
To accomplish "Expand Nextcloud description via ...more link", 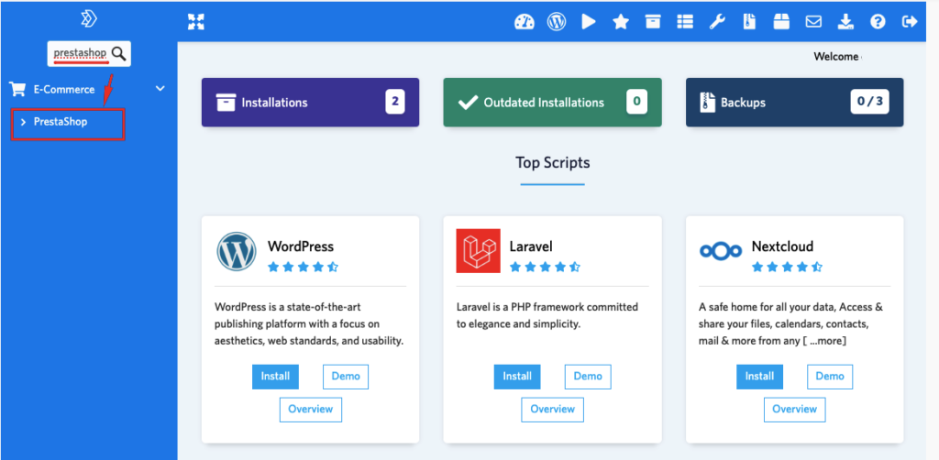I will pyautogui.click(x=826, y=341).
